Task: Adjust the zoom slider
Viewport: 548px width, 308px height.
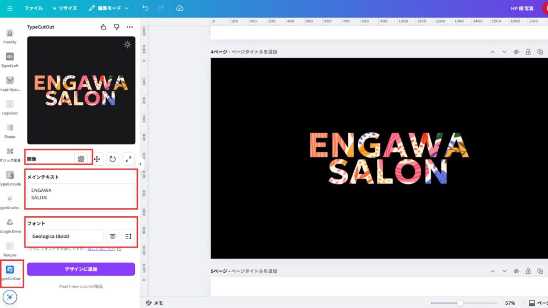Action: [x=460, y=303]
